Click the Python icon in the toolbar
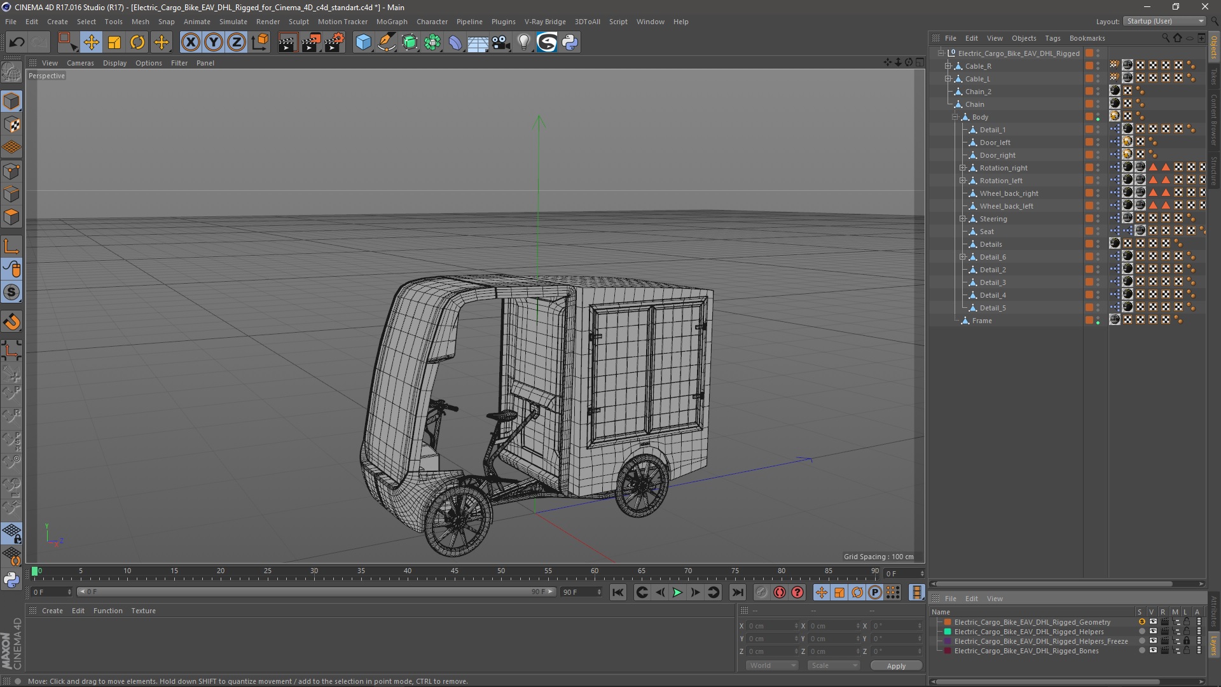This screenshot has height=687, width=1221. tap(570, 43)
